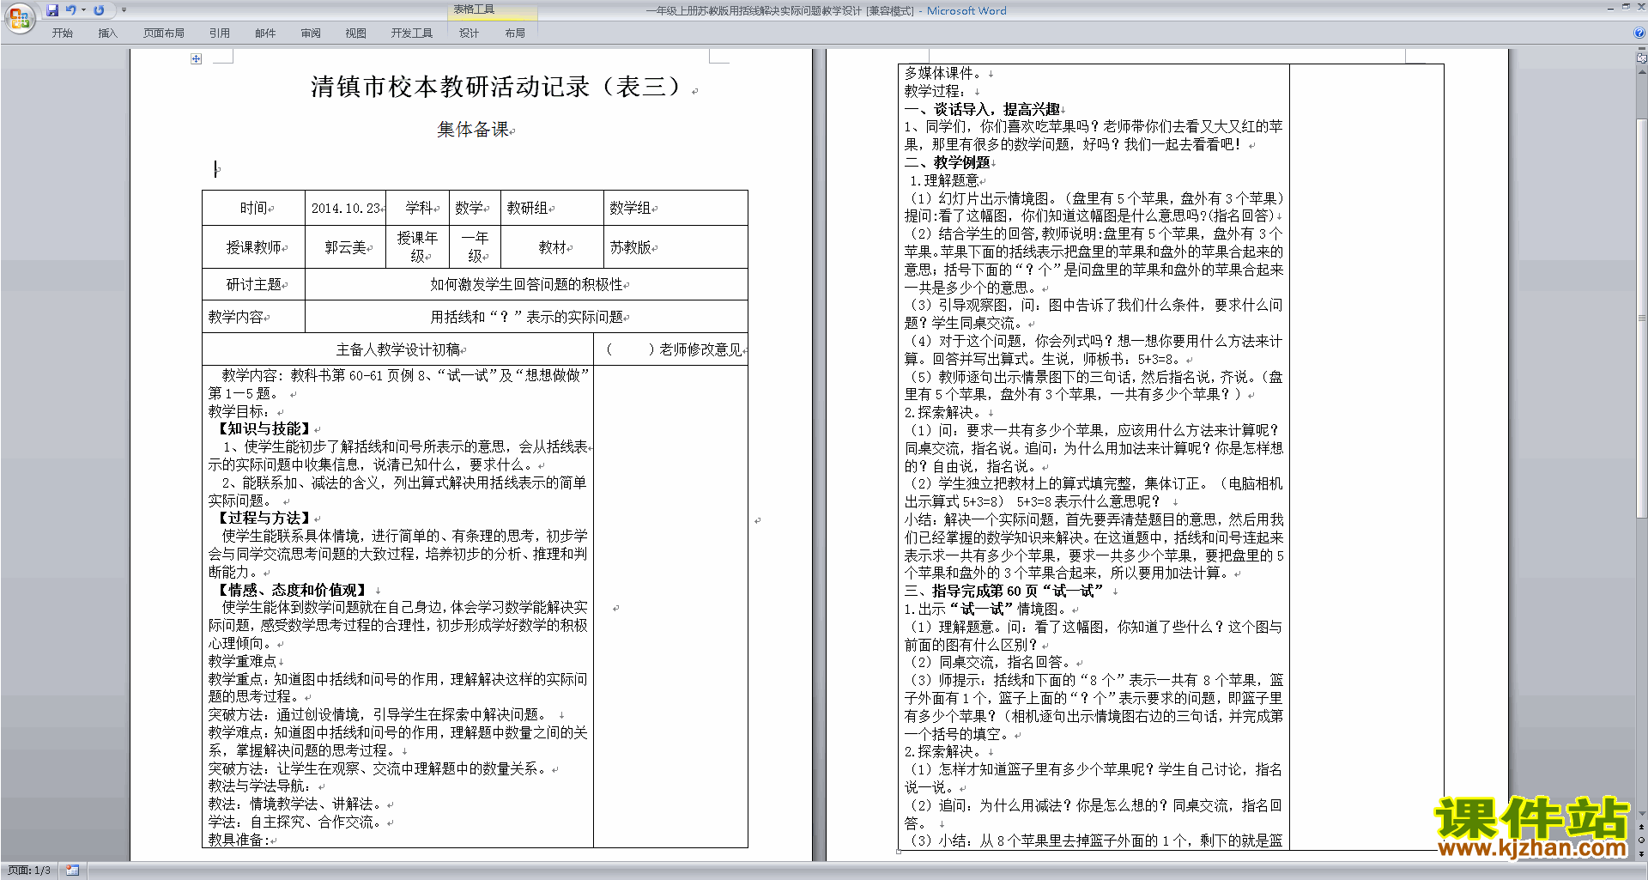The height and width of the screenshot is (880, 1648).
Task: Open the table tools 布局 tab
Action: [515, 33]
